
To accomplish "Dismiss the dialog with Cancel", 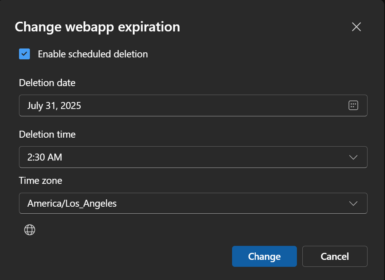I will (x=335, y=256).
